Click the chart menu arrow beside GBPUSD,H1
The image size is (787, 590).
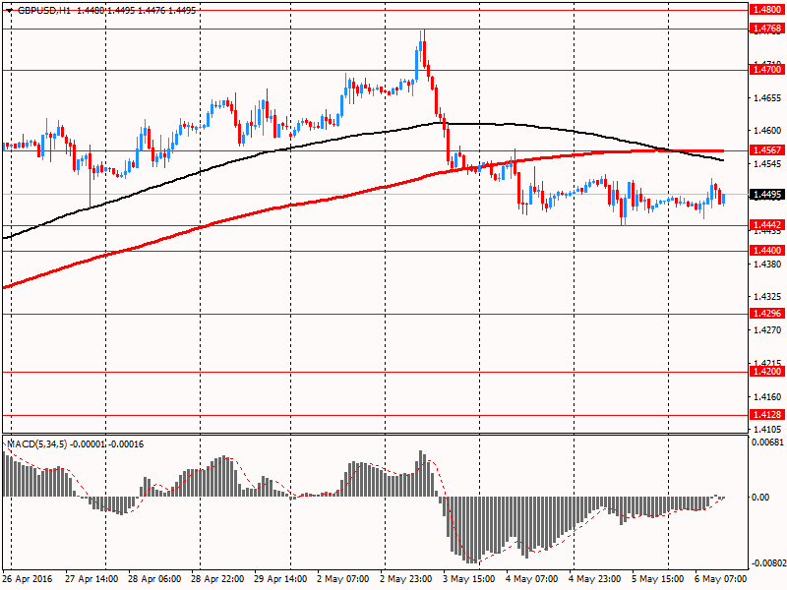pyautogui.click(x=10, y=11)
